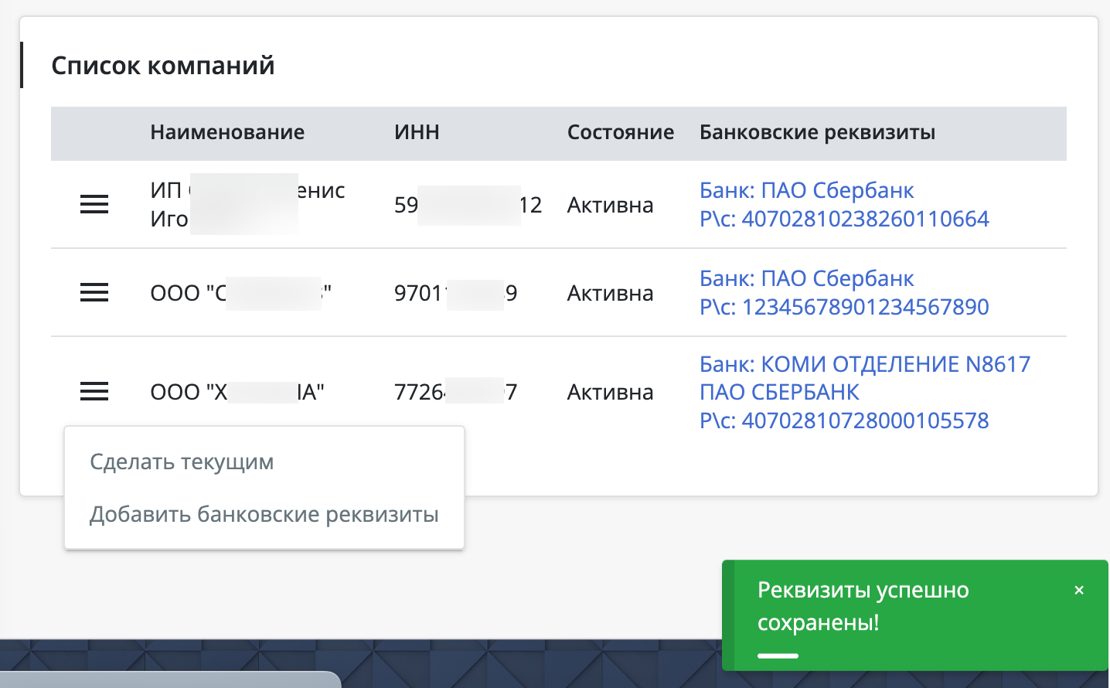The width and height of the screenshot is (1110, 688).
Task: Click the 'Активна' status in the second company row
Action: click(610, 294)
